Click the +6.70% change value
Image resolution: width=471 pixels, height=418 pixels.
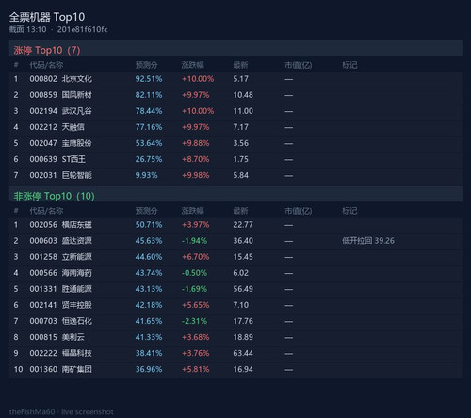click(x=195, y=257)
